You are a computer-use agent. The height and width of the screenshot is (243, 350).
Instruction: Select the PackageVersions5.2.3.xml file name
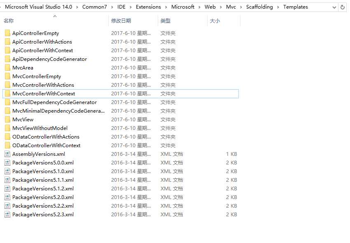(x=43, y=215)
